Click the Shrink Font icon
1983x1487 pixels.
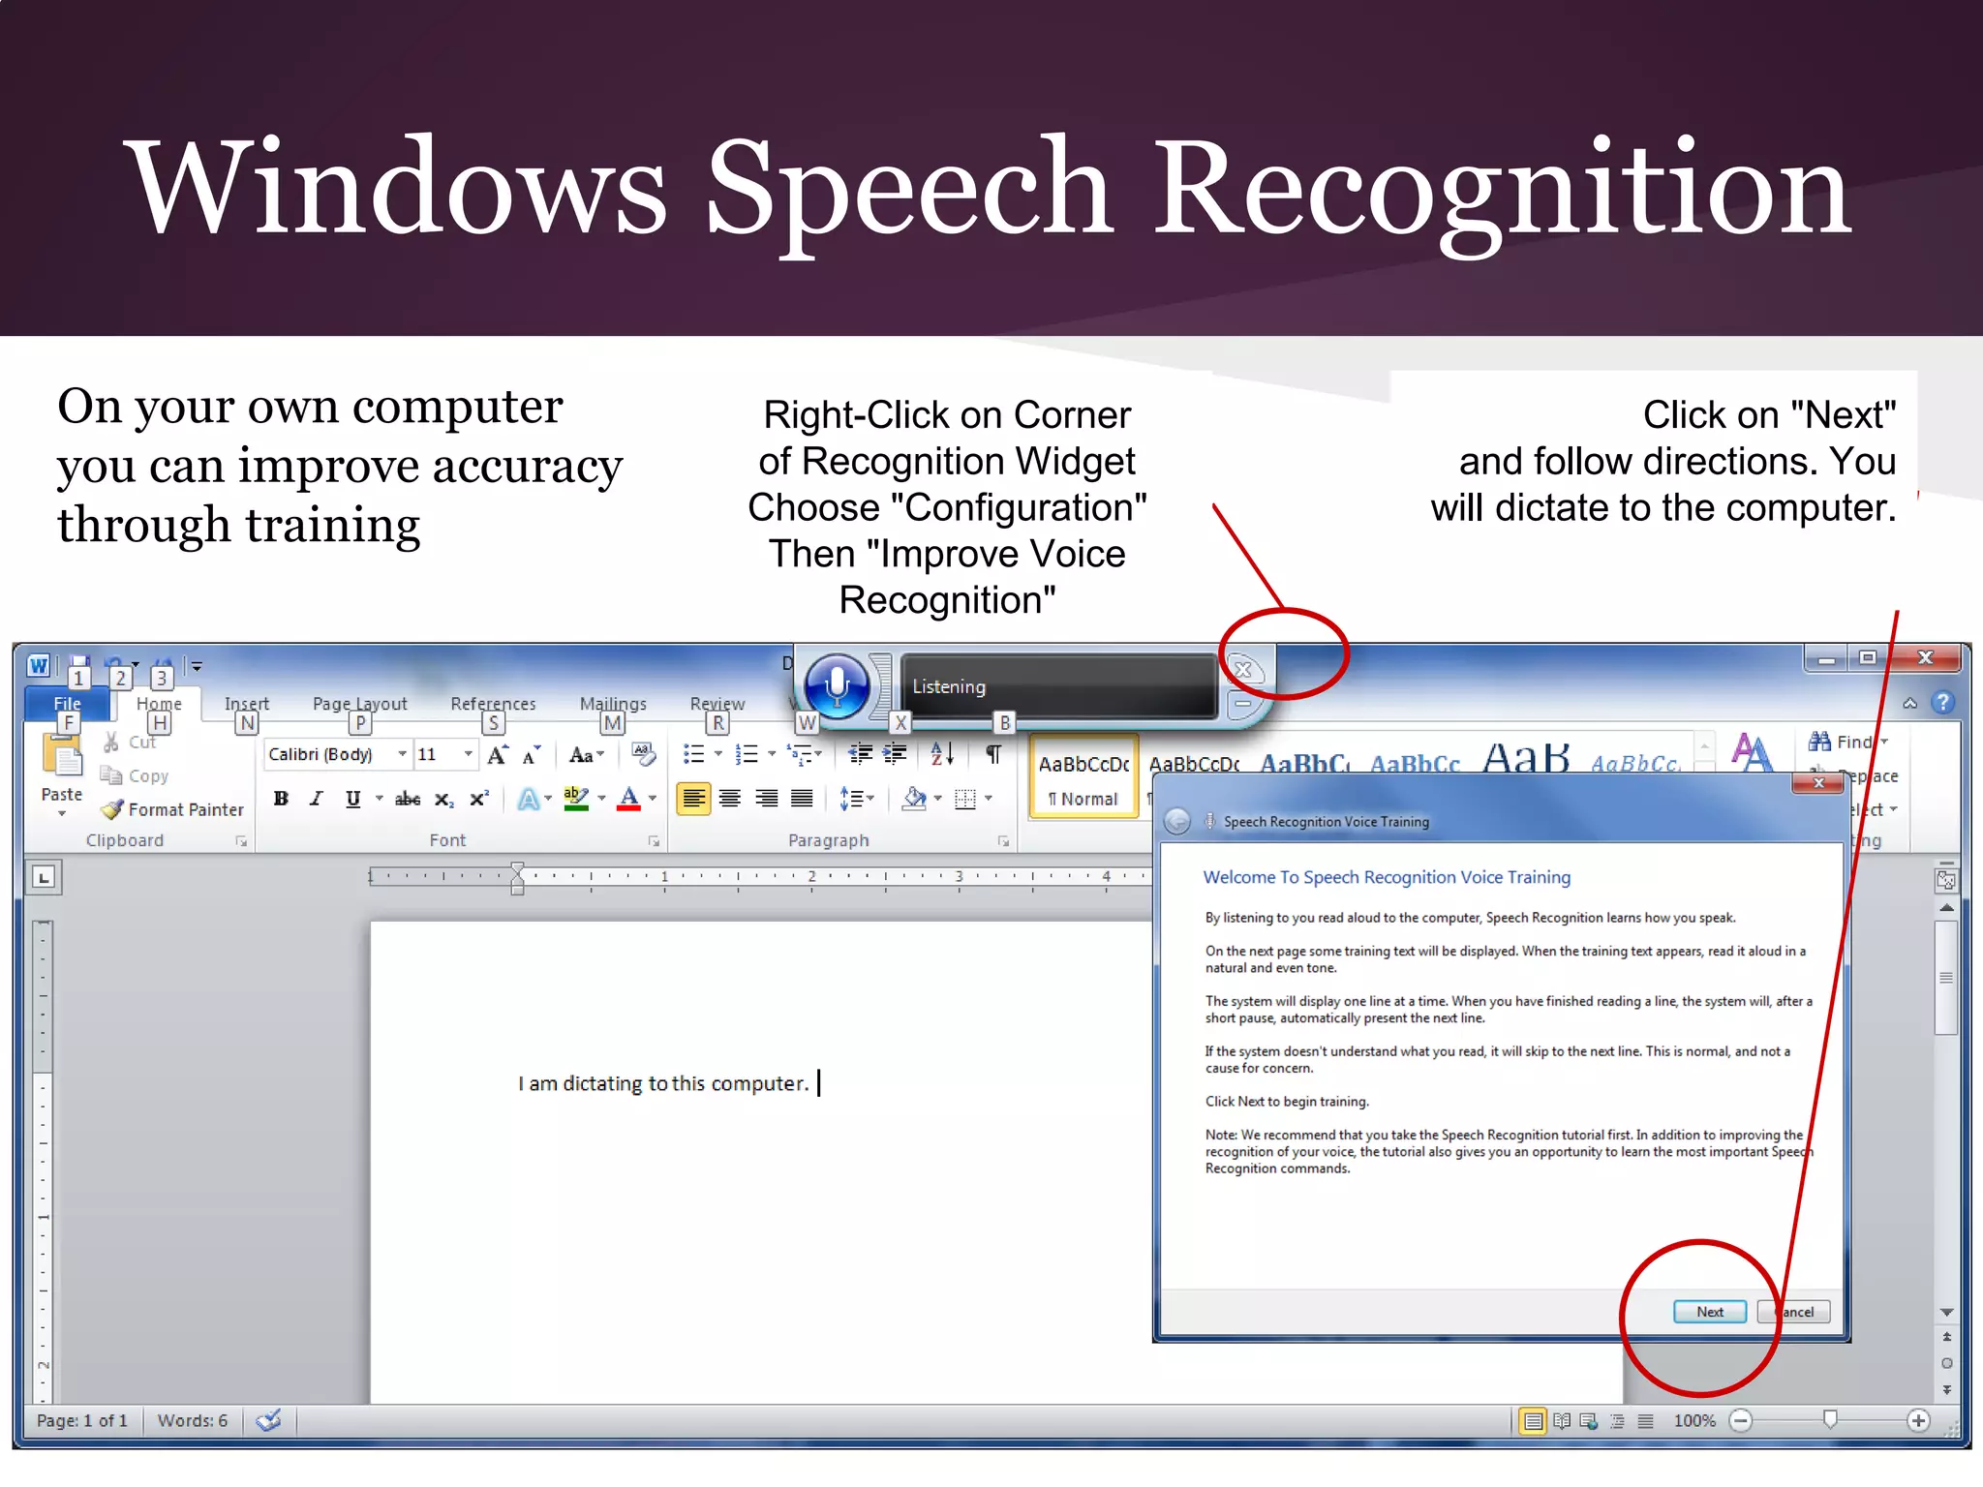point(531,755)
